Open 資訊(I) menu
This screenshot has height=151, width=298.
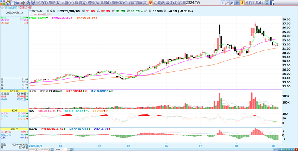(105, 2)
